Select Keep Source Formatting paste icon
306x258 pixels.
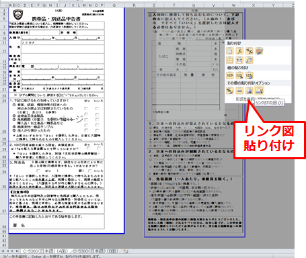click(x=259, y=51)
